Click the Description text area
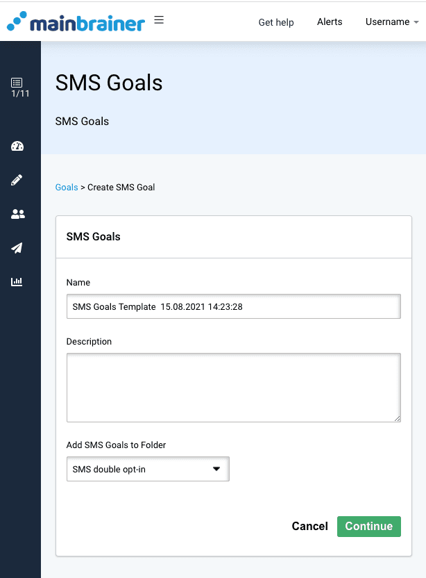This screenshot has height=578, width=426. point(233,388)
